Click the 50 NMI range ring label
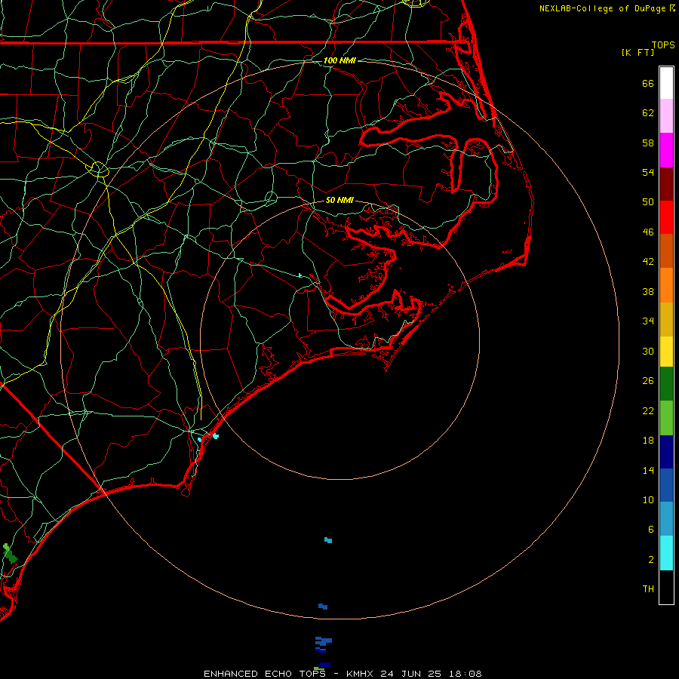 pyautogui.click(x=339, y=200)
